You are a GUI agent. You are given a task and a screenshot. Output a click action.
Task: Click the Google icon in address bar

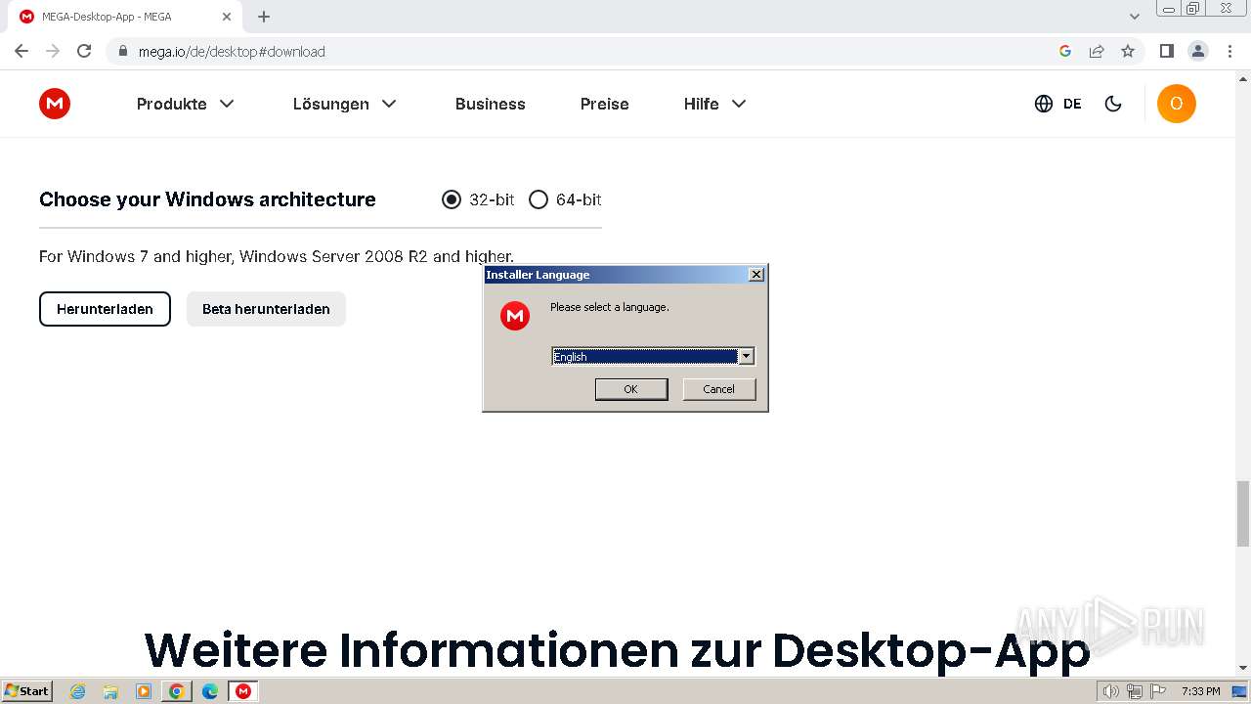1065,51
